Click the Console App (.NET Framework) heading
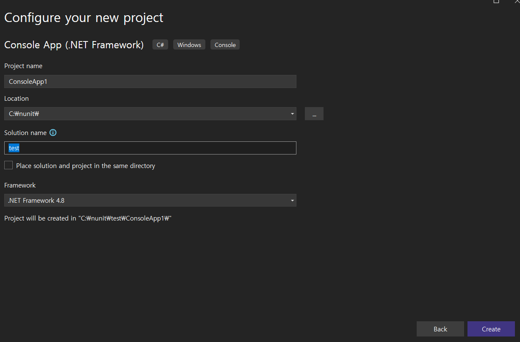Image resolution: width=520 pixels, height=342 pixels. [x=74, y=44]
